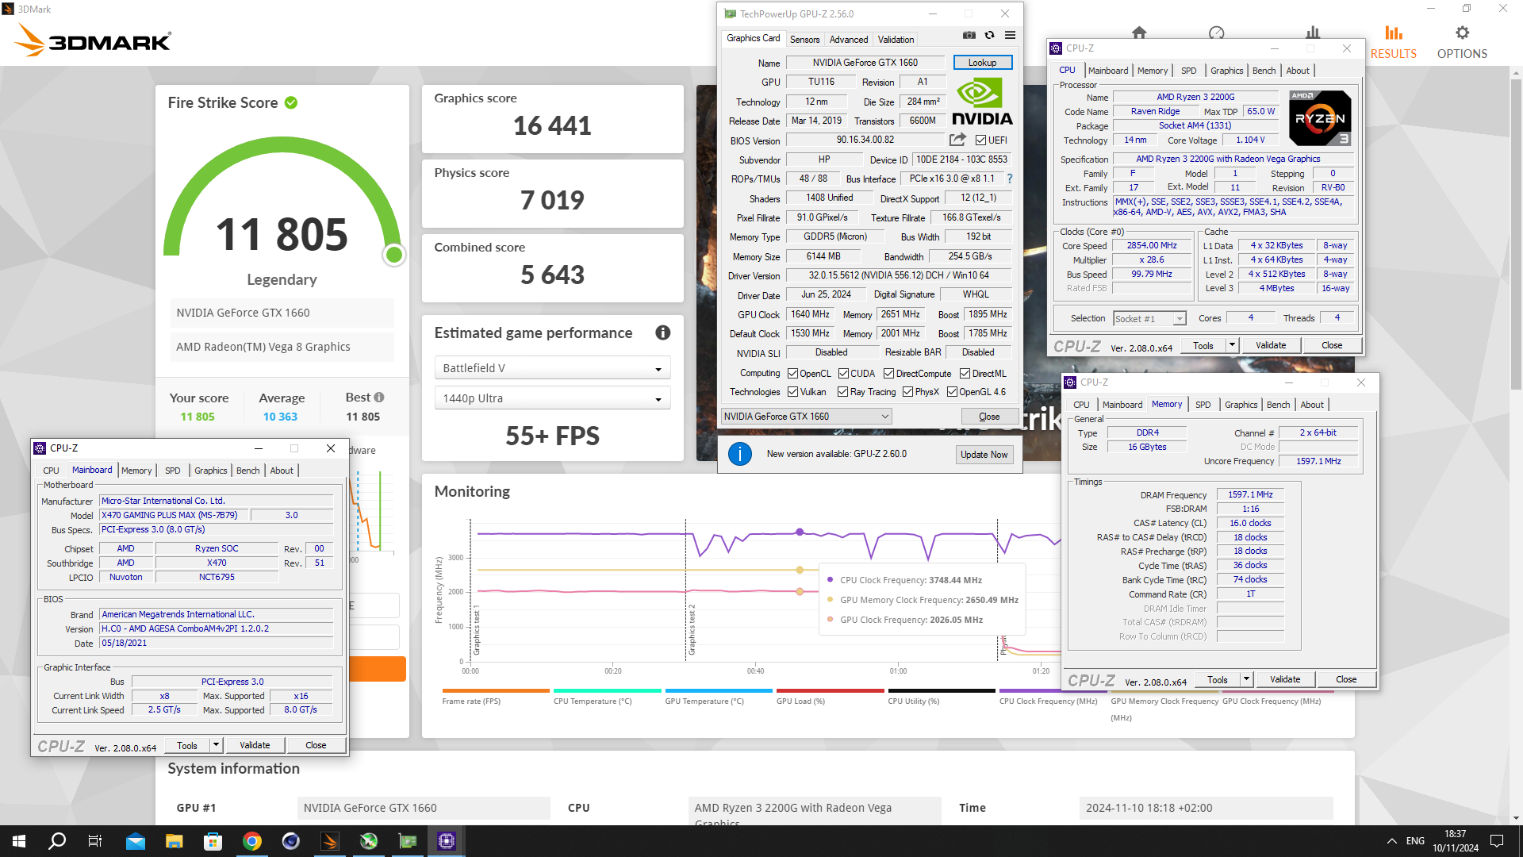Click Frame rate (FPS) orange legend swatch

pos(495,690)
